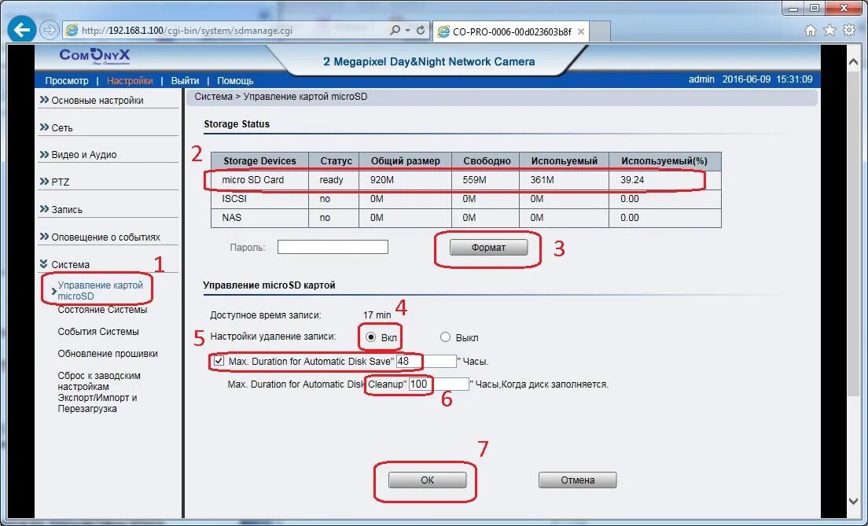This screenshot has width=868, height=526.
Task: Click the 361M used cell
Action: tap(564, 180)
